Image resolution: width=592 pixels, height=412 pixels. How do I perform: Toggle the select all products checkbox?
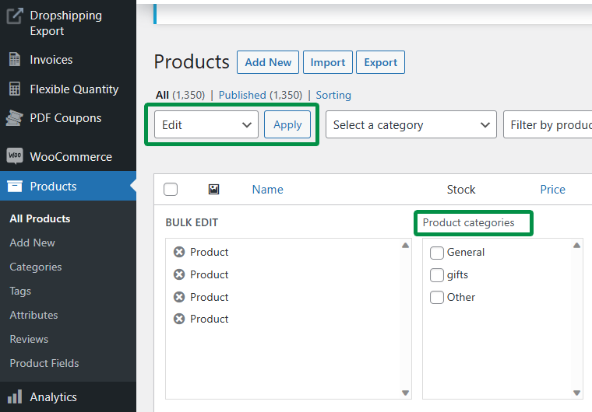pos(171,190)
